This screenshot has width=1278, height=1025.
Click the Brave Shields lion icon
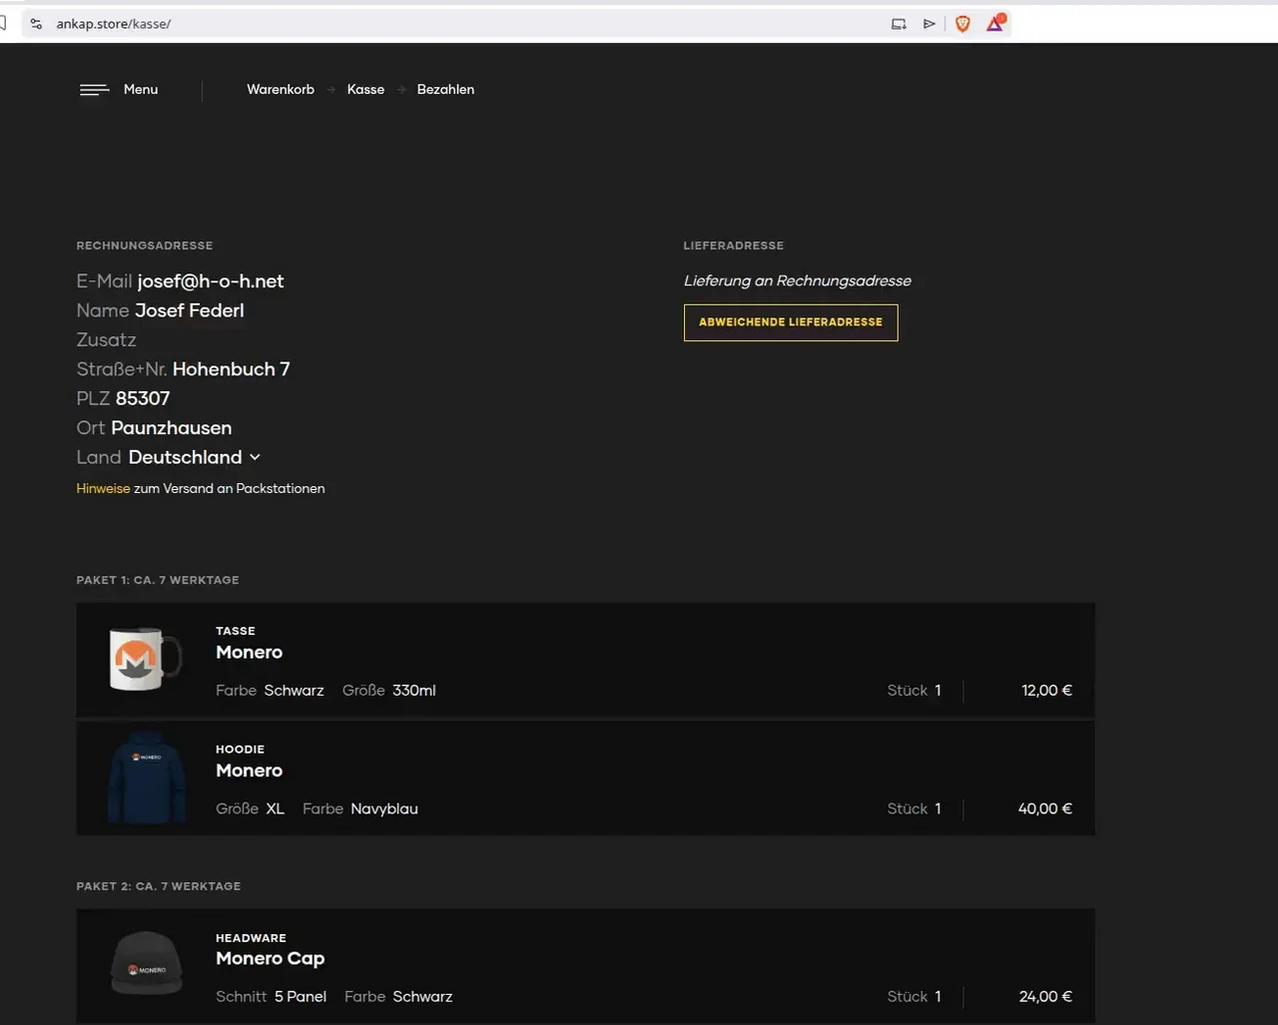pos(962,24)
